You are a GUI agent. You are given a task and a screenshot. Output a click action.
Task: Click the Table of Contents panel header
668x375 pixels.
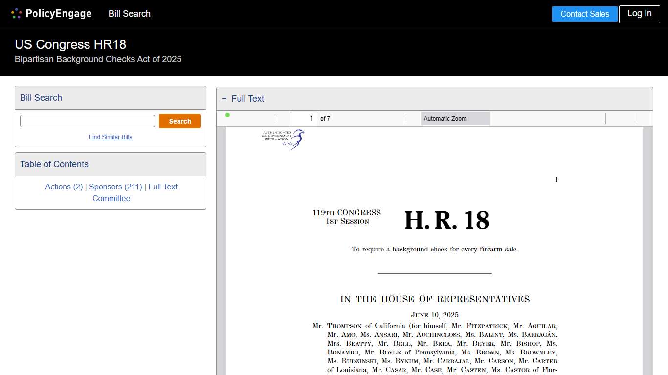54,164
